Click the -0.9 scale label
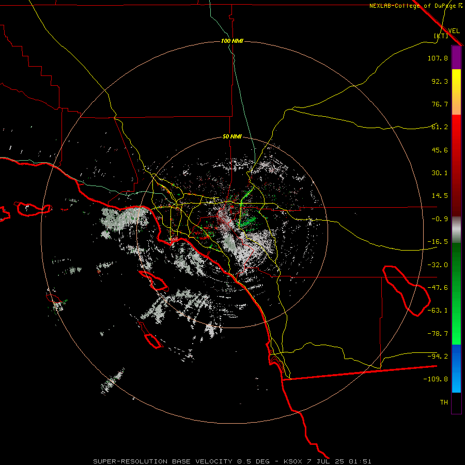Image resolution: width=465 pixels, height=465 pixels. pyautogui.click(x=440, y=219)
